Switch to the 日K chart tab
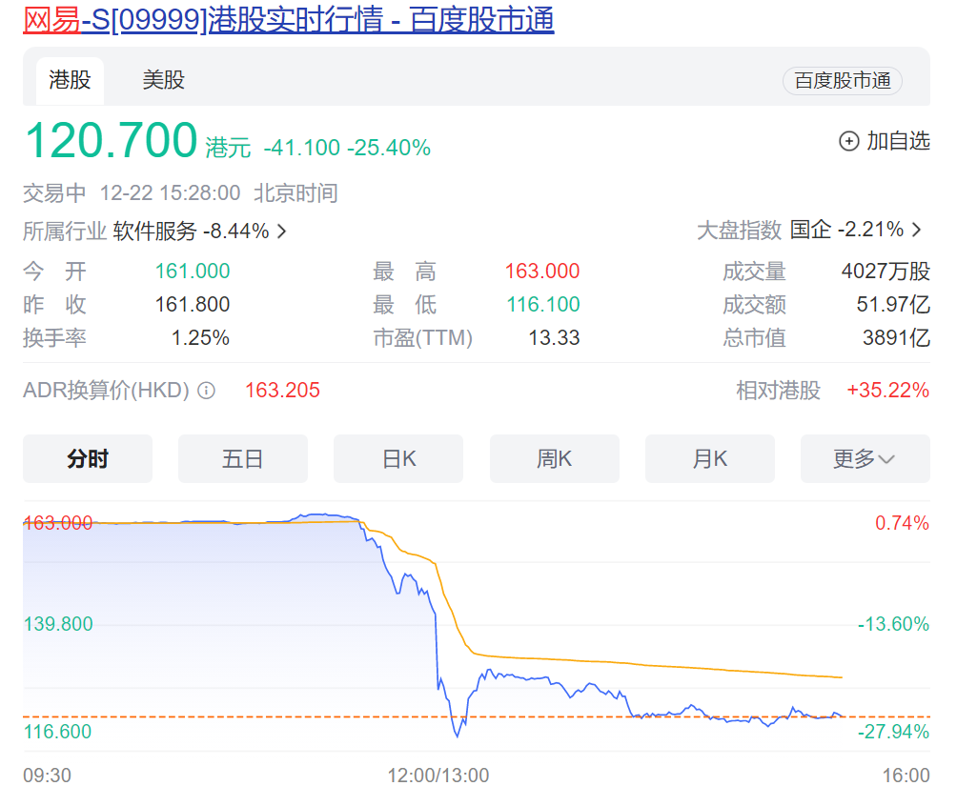The height and width of the screenshot is (786, 957). 398,459
